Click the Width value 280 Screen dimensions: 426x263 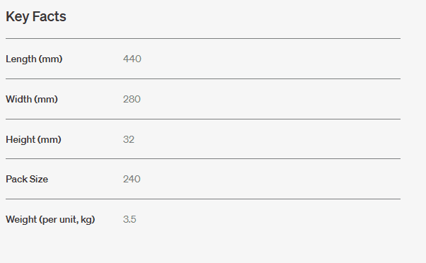(132, 99)
